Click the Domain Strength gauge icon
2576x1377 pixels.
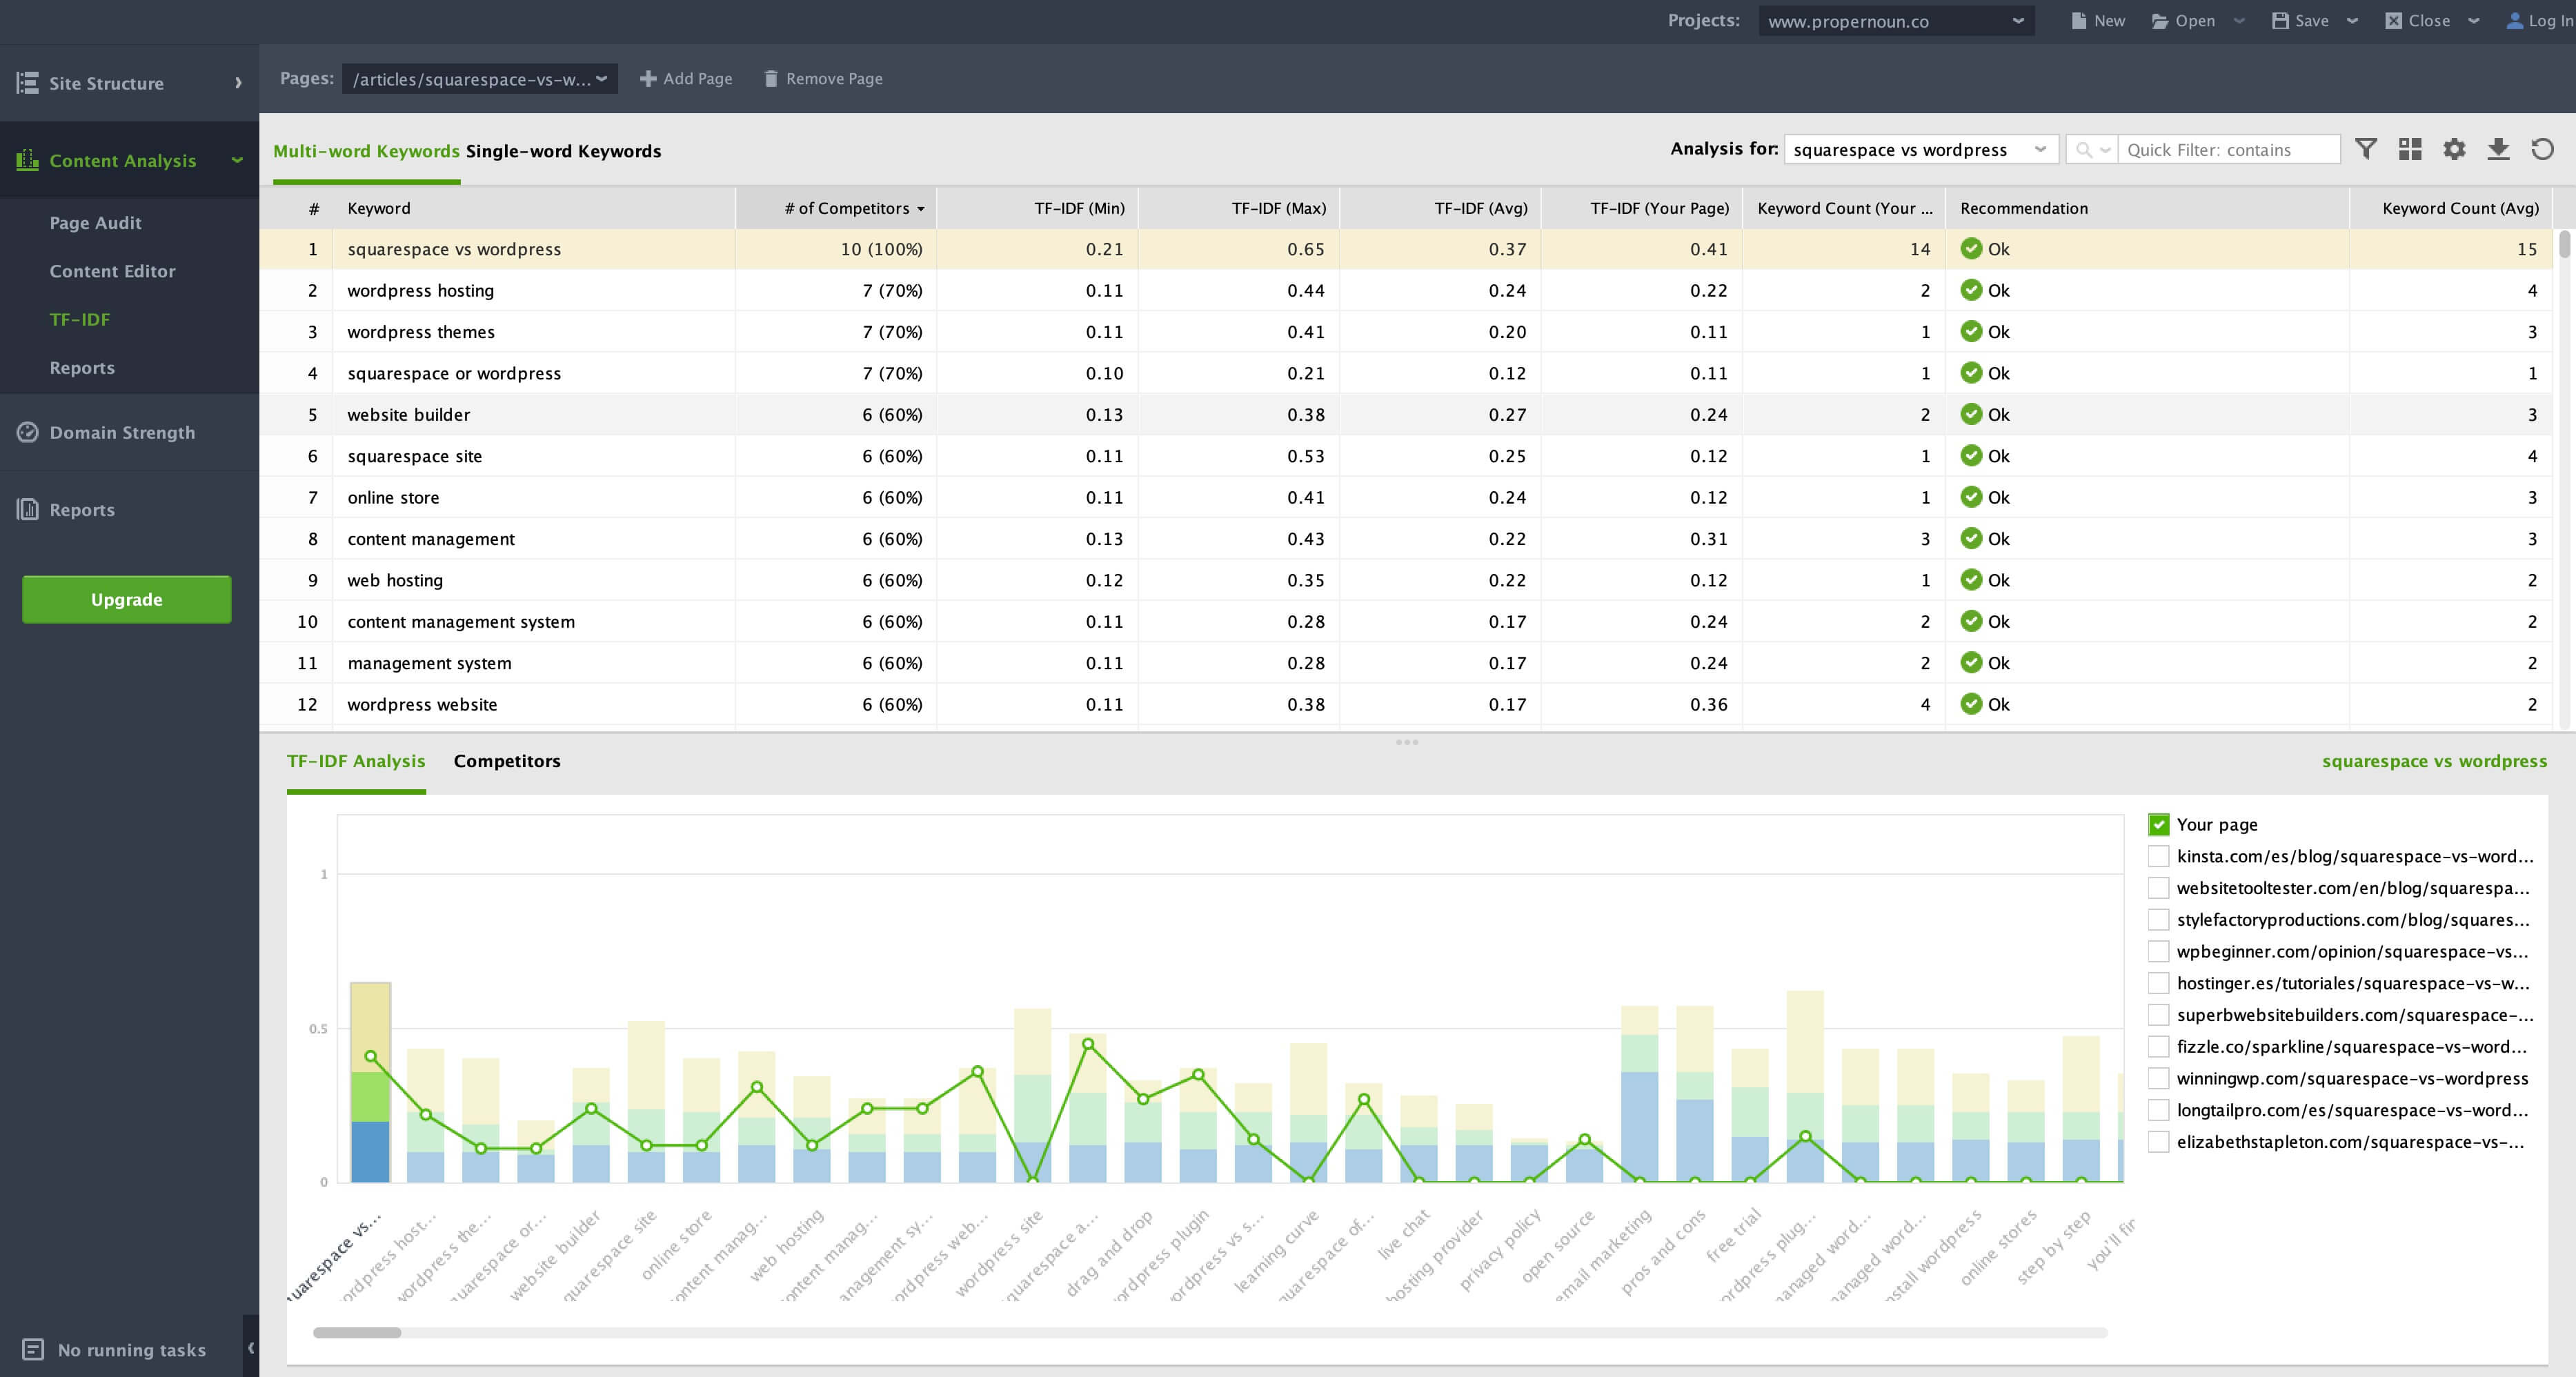pos(28,432)
